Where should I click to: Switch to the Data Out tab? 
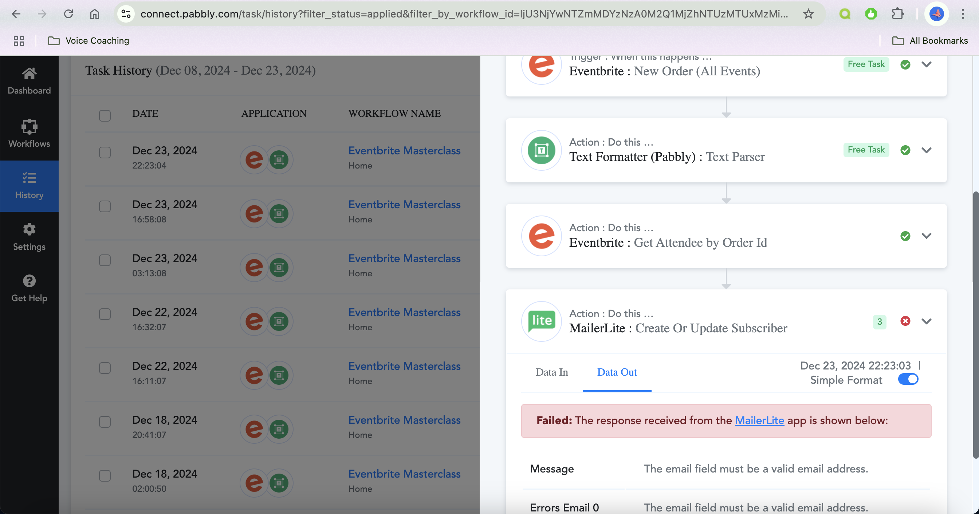(x=617, y=372)
